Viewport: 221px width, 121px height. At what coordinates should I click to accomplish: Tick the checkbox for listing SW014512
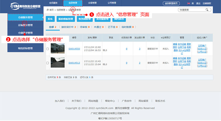[48, 63]
